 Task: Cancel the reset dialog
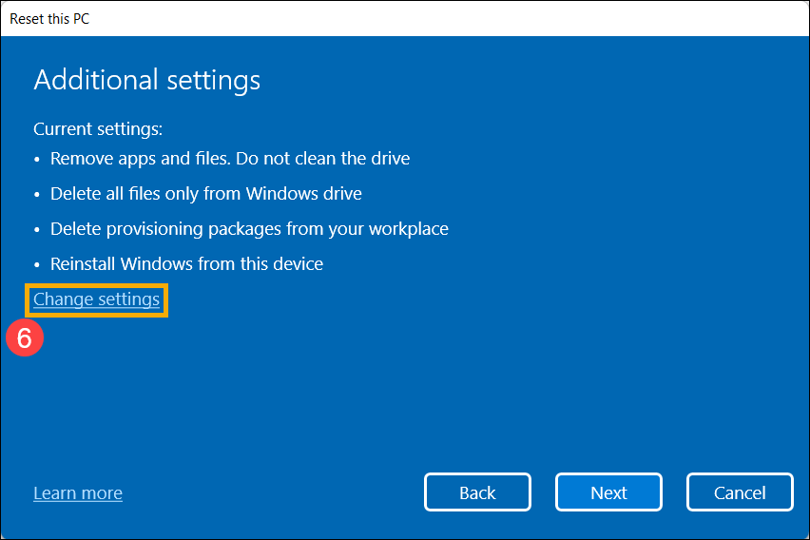[740, 492]
